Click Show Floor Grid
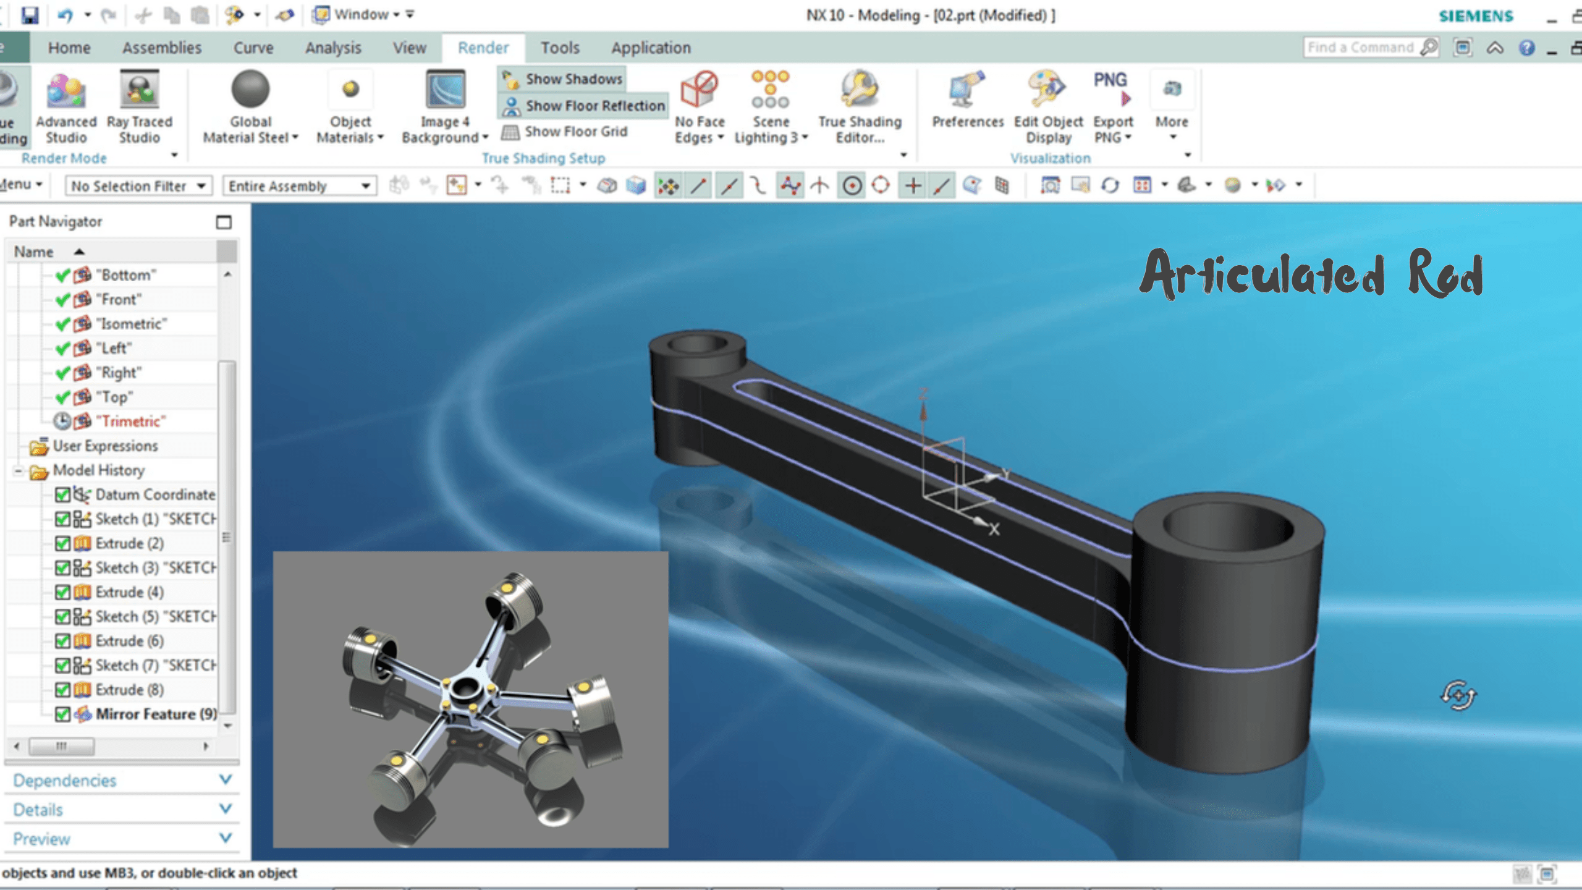This screenshot has width=1582, height=890. [x=565, y=131]
